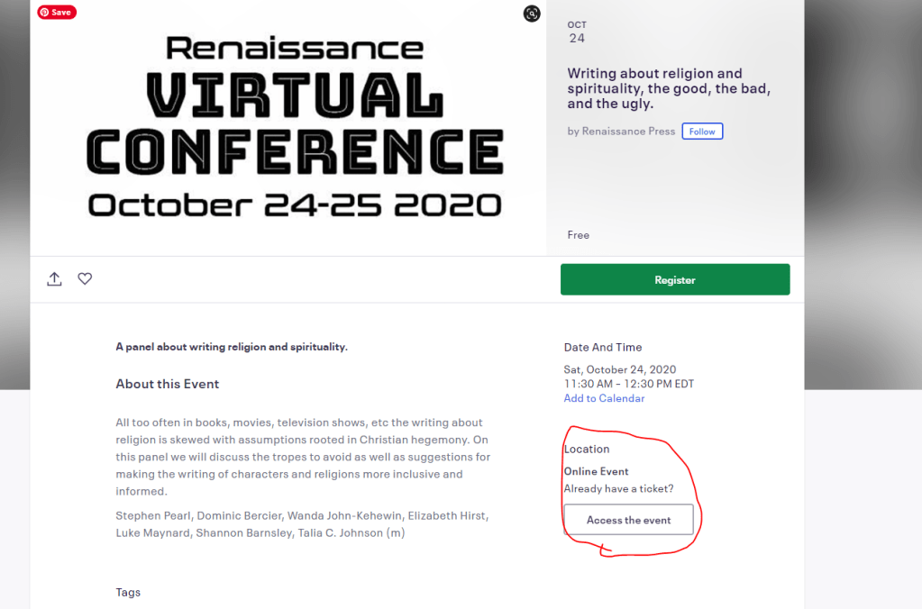Open the Add to Calendar link

point(604,397)
